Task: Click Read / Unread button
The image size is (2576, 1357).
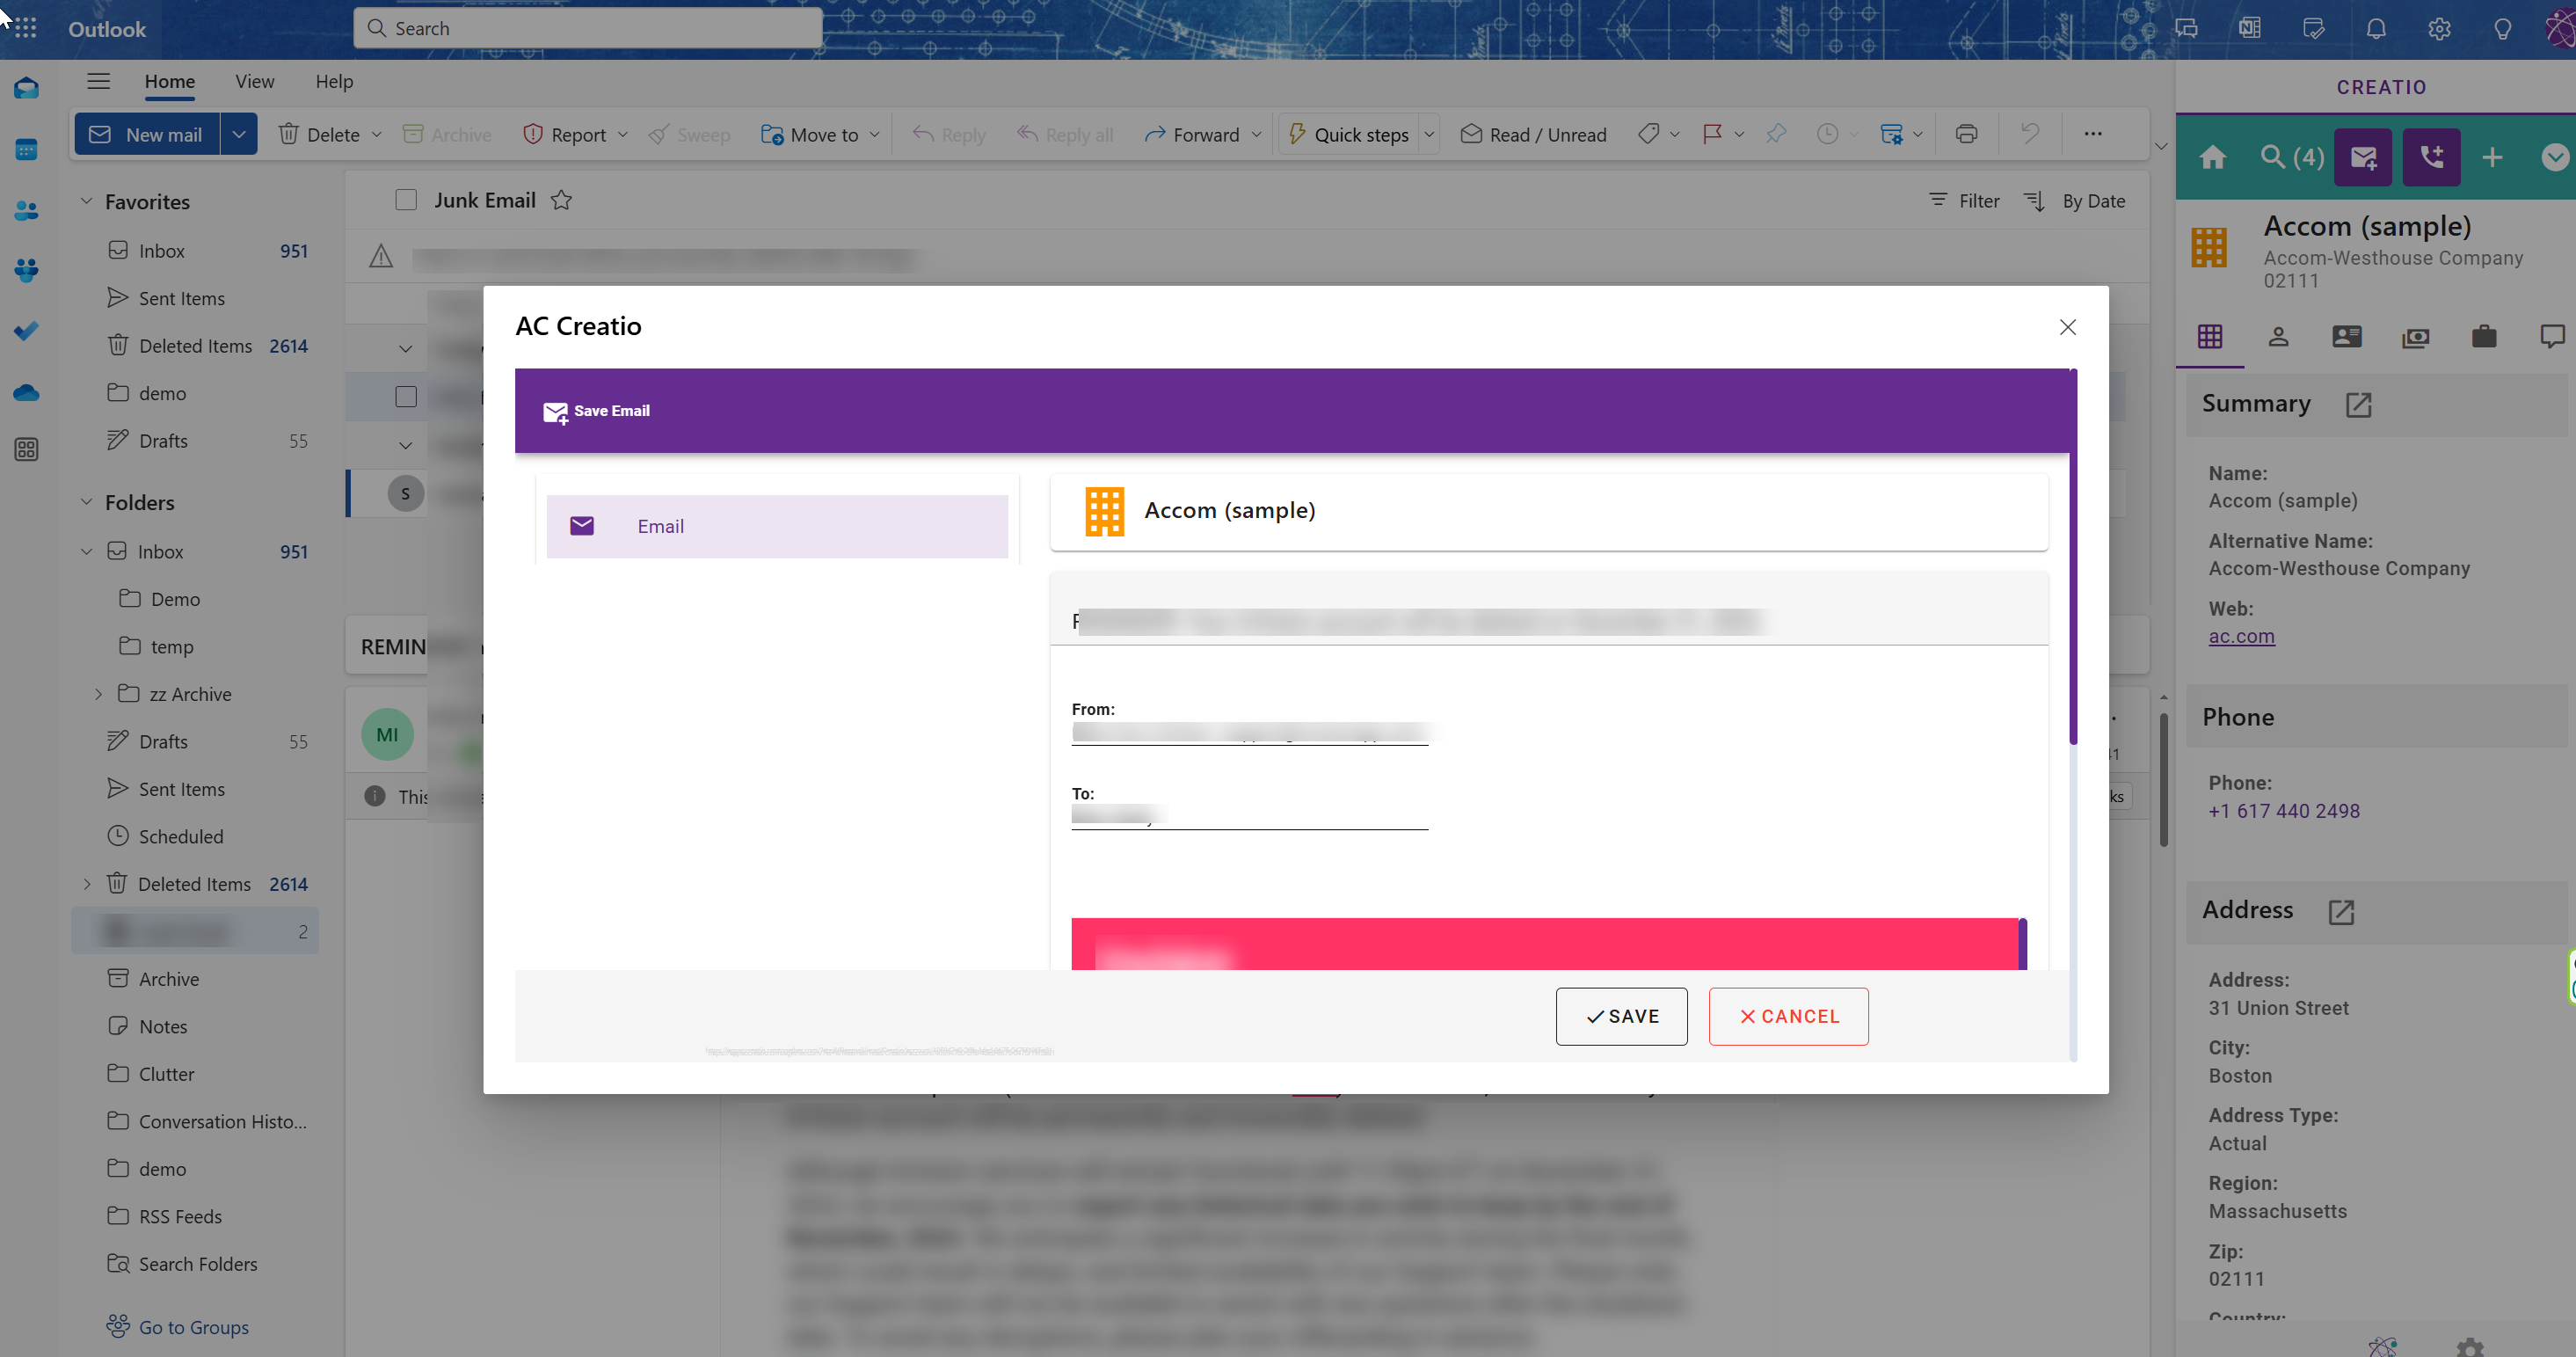Action: click(x=1532, y=134)
